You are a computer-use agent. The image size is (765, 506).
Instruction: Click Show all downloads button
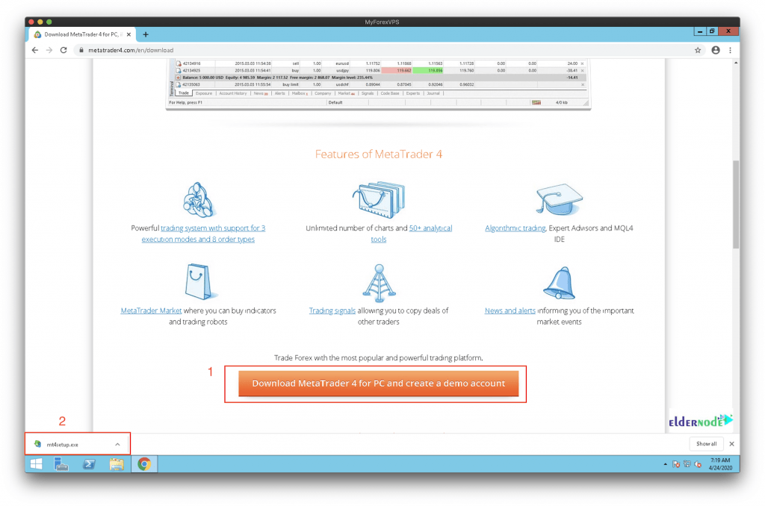(x=706, y=444)
